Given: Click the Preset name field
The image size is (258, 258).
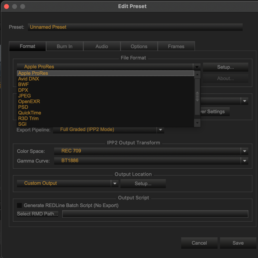Looking at the screenshot, I should pos(135,27).
